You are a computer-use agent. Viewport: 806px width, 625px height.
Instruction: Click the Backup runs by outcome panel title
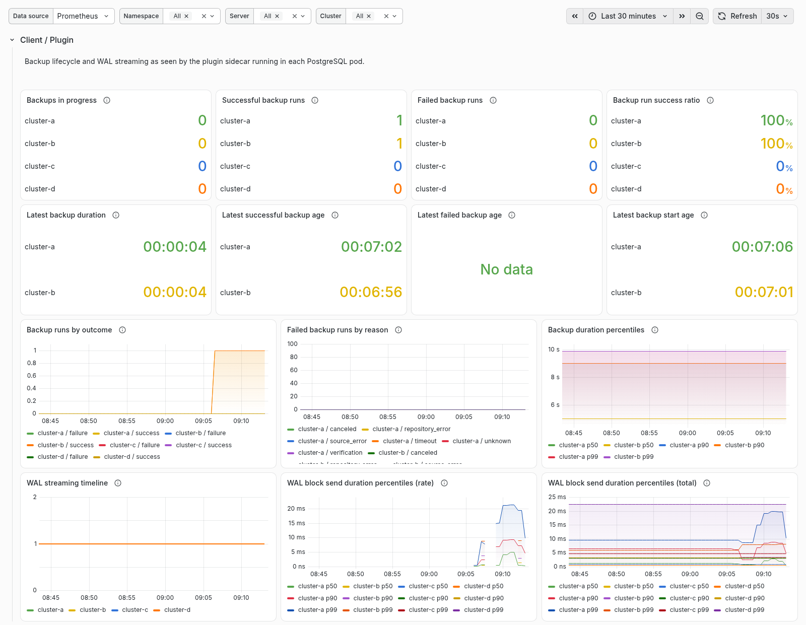[69, 330]
